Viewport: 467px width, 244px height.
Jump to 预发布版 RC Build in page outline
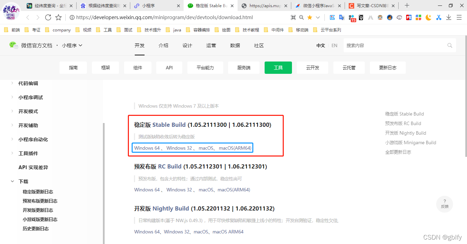(403, 123)
